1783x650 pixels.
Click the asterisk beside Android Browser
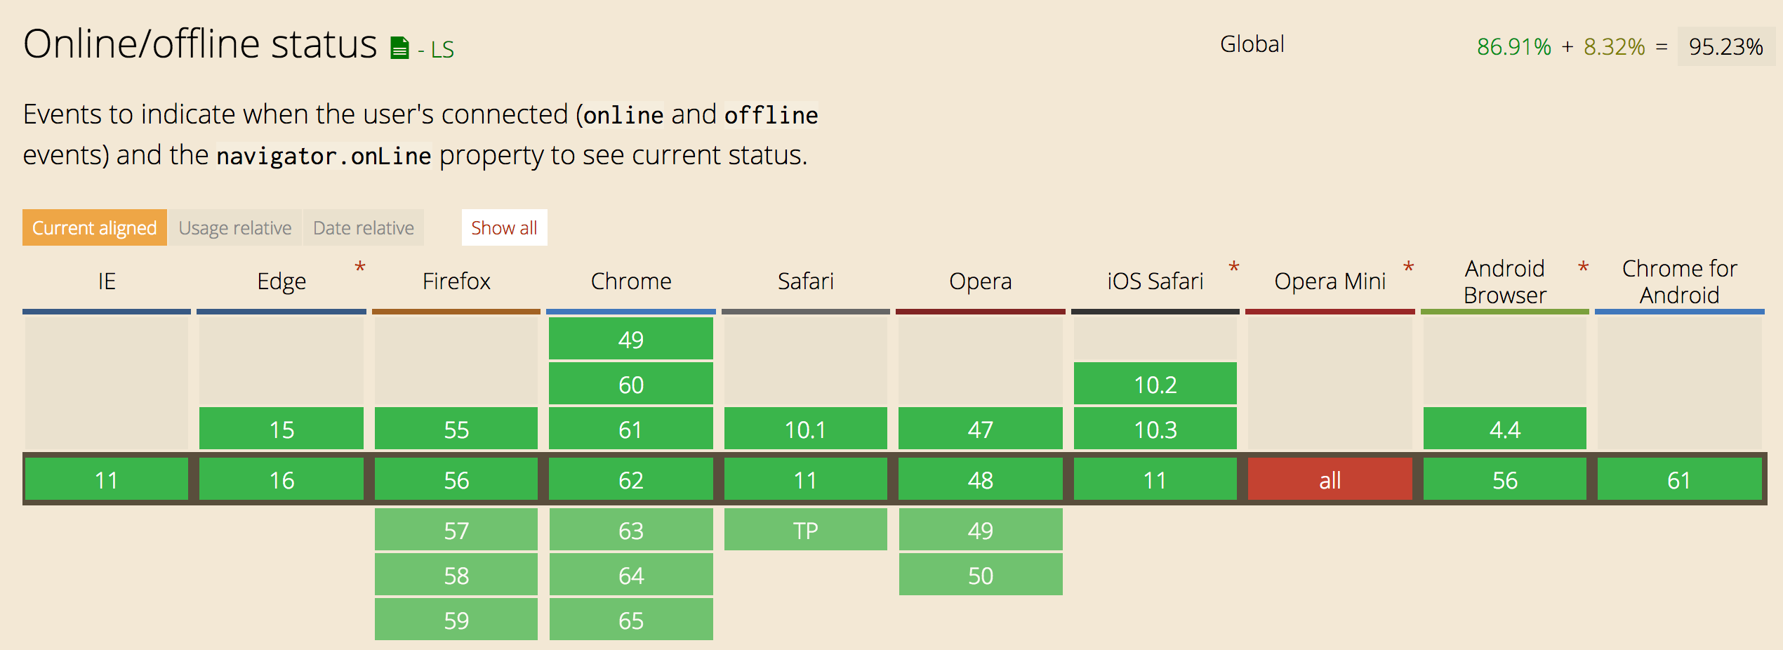tap(1584, 268)
